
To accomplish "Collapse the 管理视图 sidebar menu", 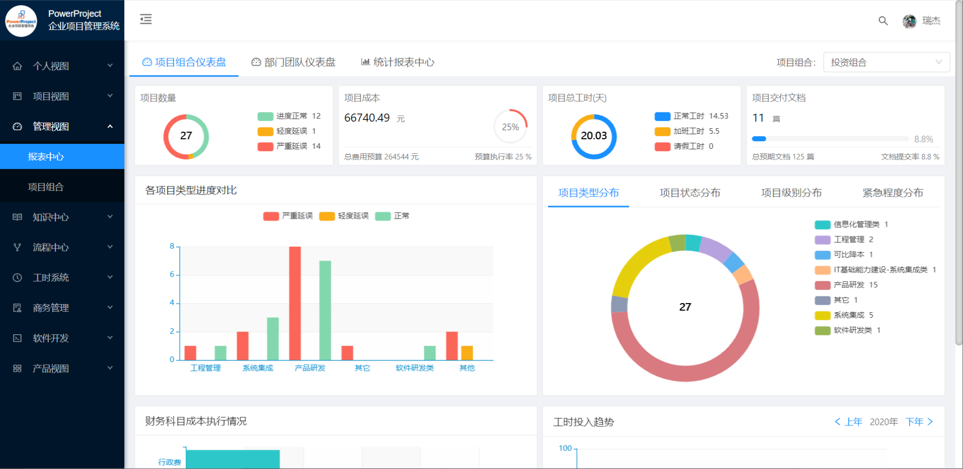I will point(62,126).
